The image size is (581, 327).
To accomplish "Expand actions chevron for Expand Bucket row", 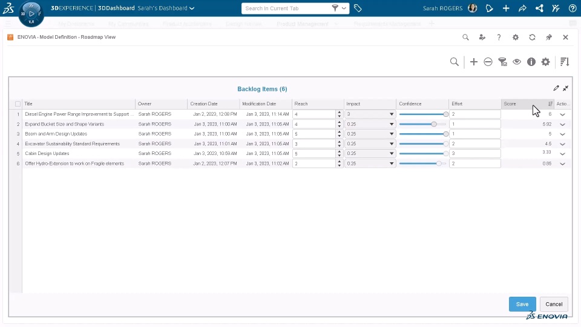I will click(x=562, y=125).
